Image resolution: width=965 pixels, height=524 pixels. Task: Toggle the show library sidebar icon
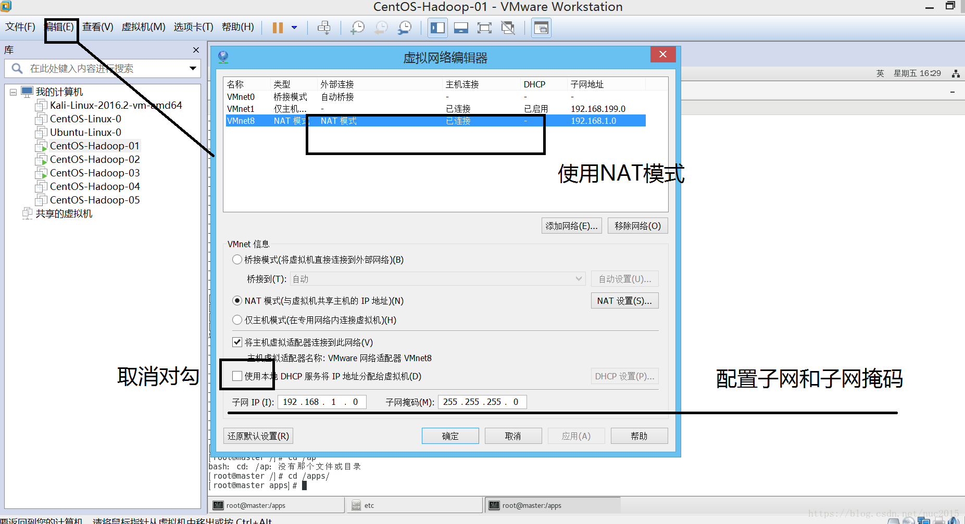(x=438, y=28)
